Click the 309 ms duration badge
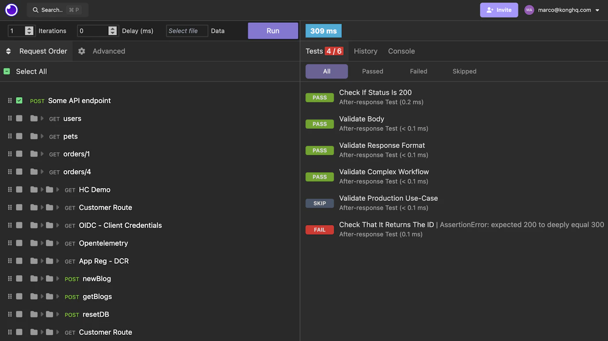This screenshot has width=608, height=341. (323, 30)
